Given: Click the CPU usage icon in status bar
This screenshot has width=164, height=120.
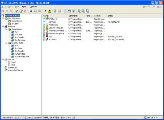Looking at the screenshot, I should (x=145, y=118).
